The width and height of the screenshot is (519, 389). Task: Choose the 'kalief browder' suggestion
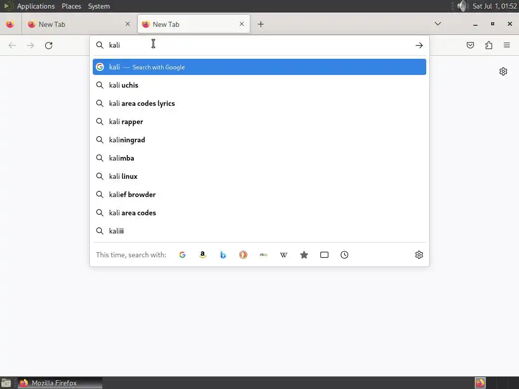pos(259,194)
